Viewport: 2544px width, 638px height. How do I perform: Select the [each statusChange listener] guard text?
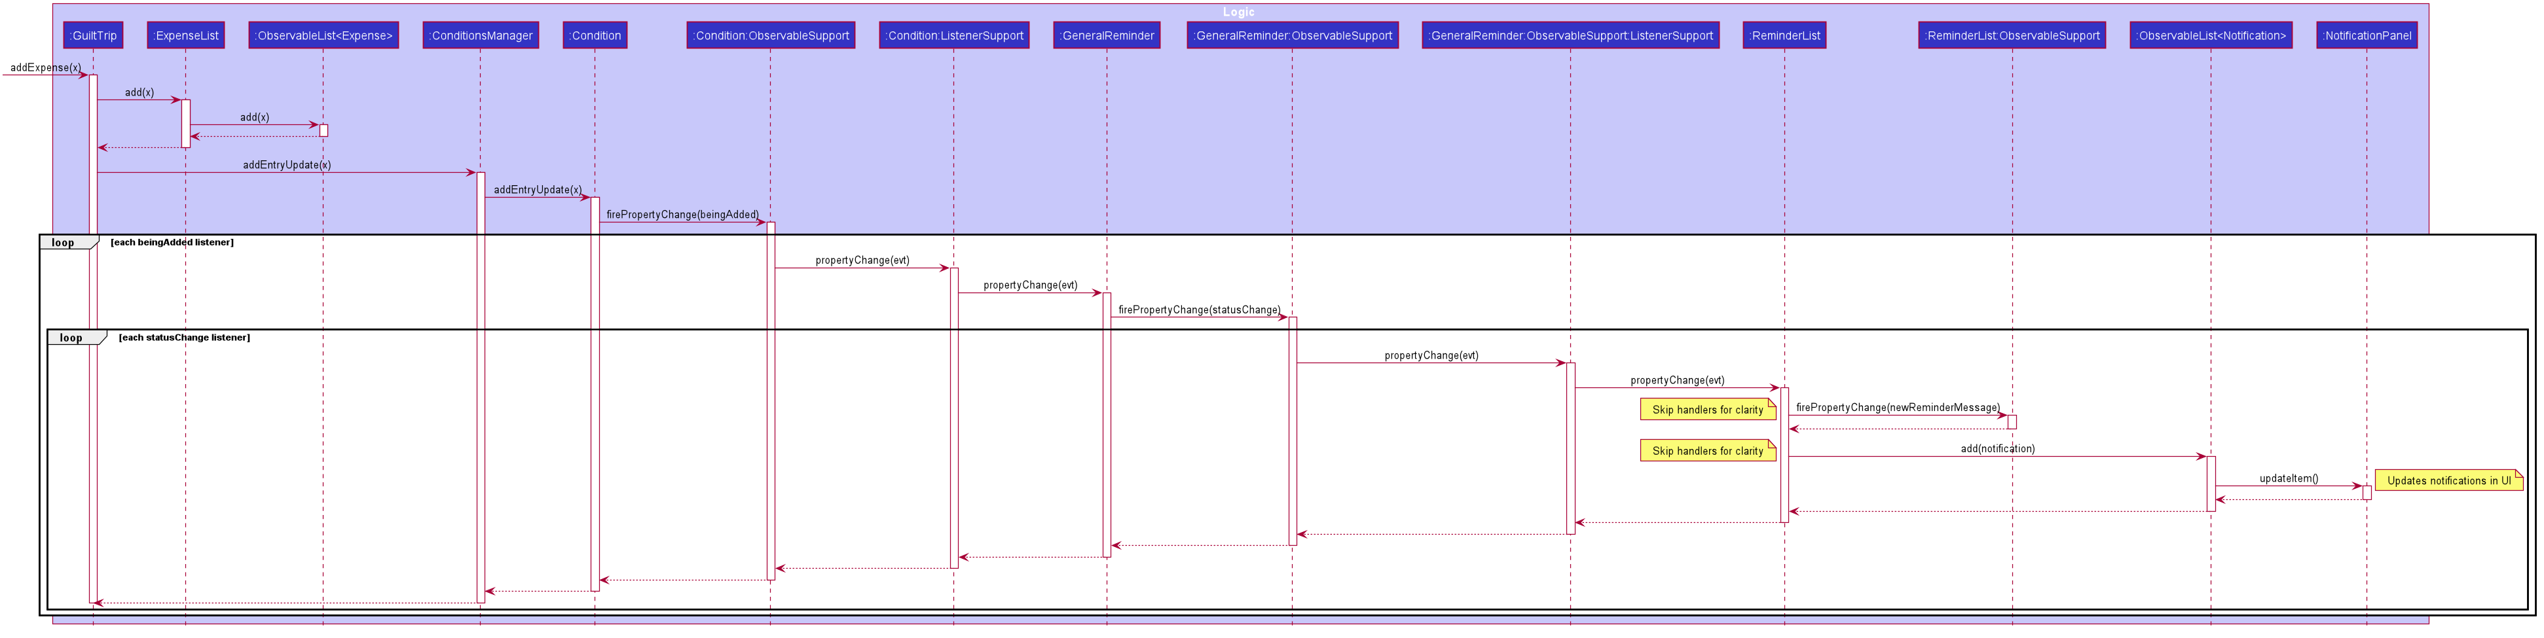(x=185, y=338)
